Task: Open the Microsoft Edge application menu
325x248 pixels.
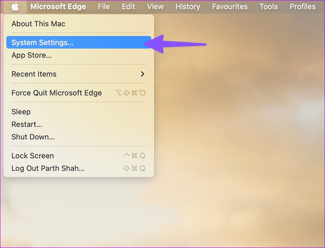Action: point(58,7)
